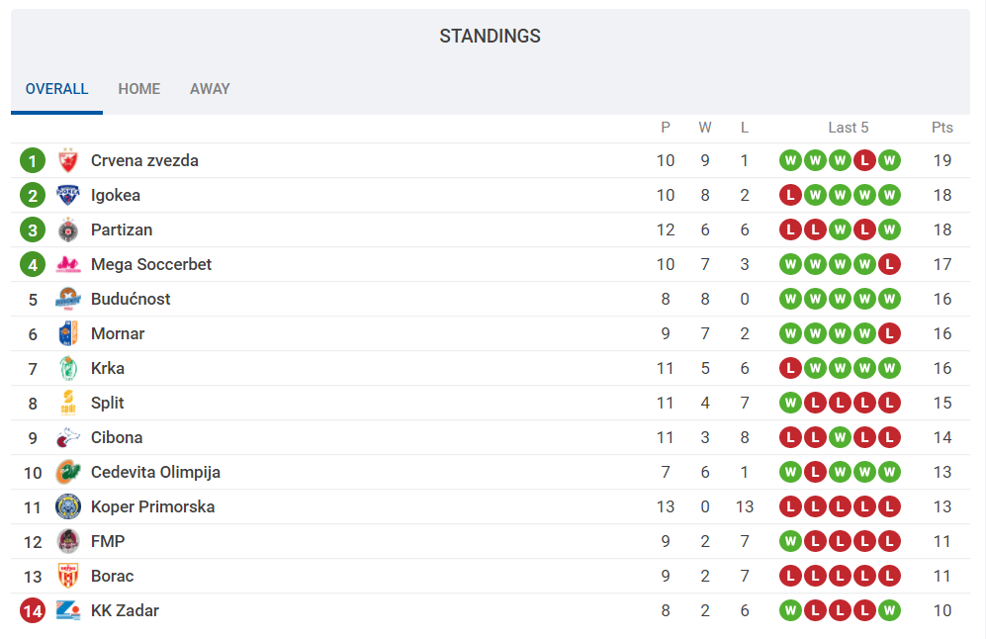
Task: Select the Budućnost team logo
Action: tap(67, 298)
